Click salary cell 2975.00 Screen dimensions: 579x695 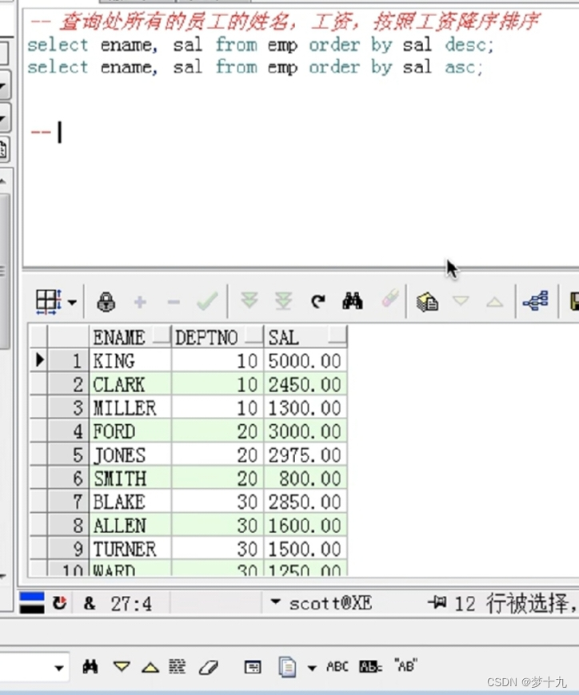point(305,455)
